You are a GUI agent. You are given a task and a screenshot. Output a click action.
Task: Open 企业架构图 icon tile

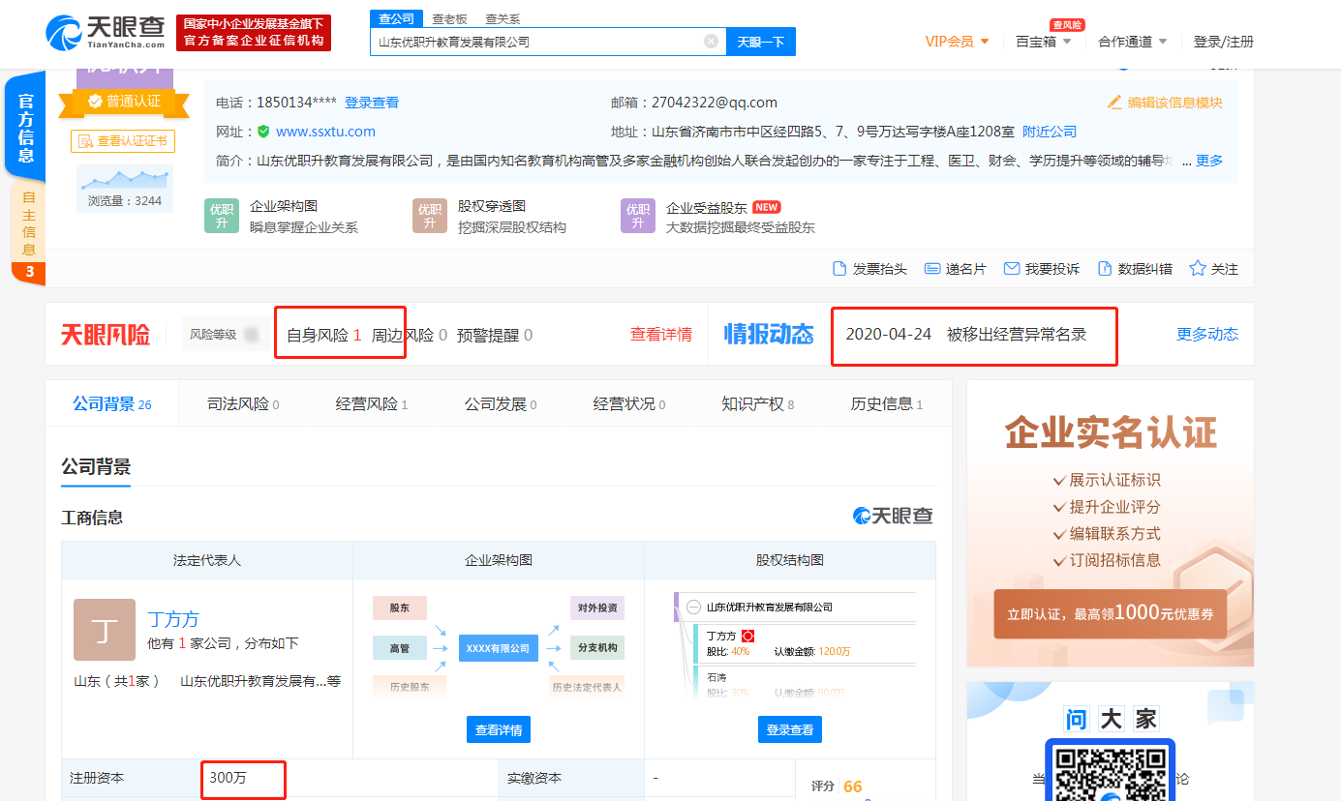(x=222, y=217)
